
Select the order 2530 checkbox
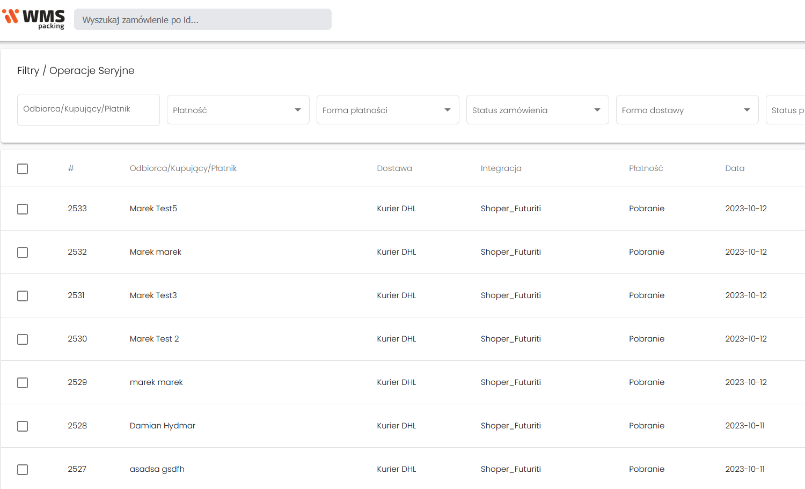coord(23,339)
